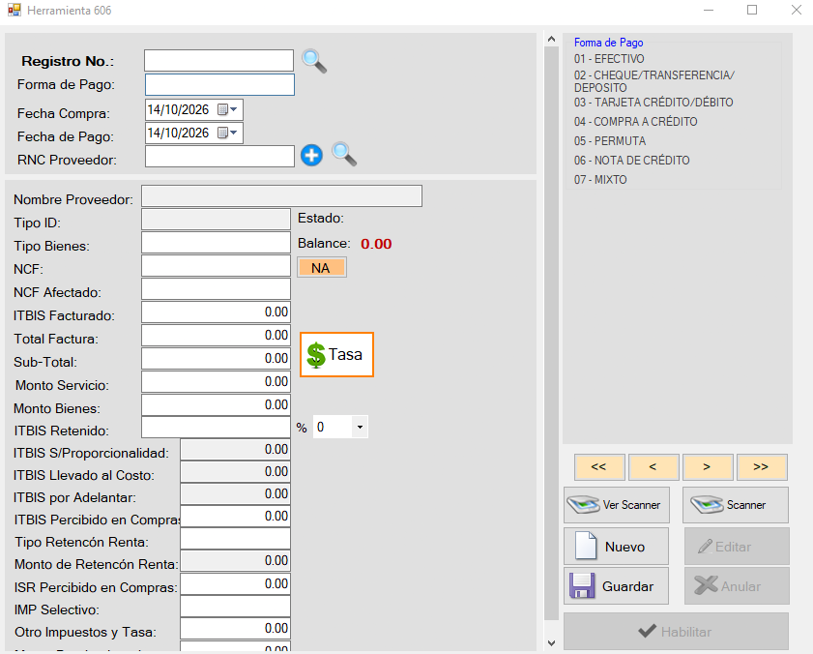Viewport: 813px width, 654px height.
Task: Click the scrollbar up arrow
Action: pyautogui.click(x=551, y=39)
